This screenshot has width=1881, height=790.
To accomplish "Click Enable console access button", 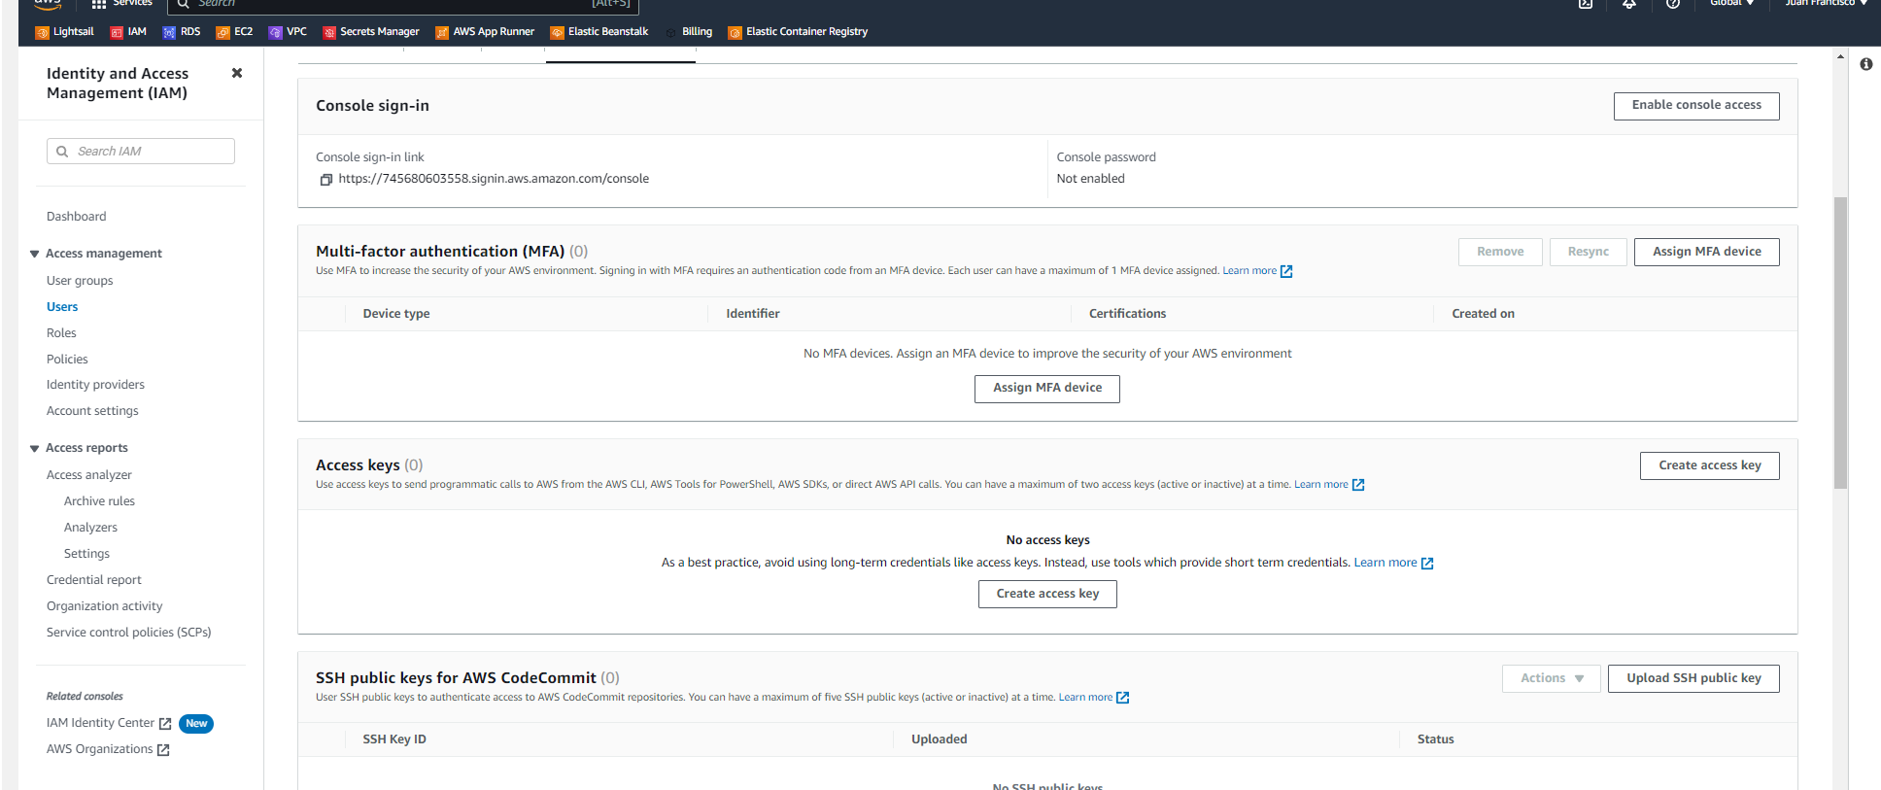I will click(1696, 106).
